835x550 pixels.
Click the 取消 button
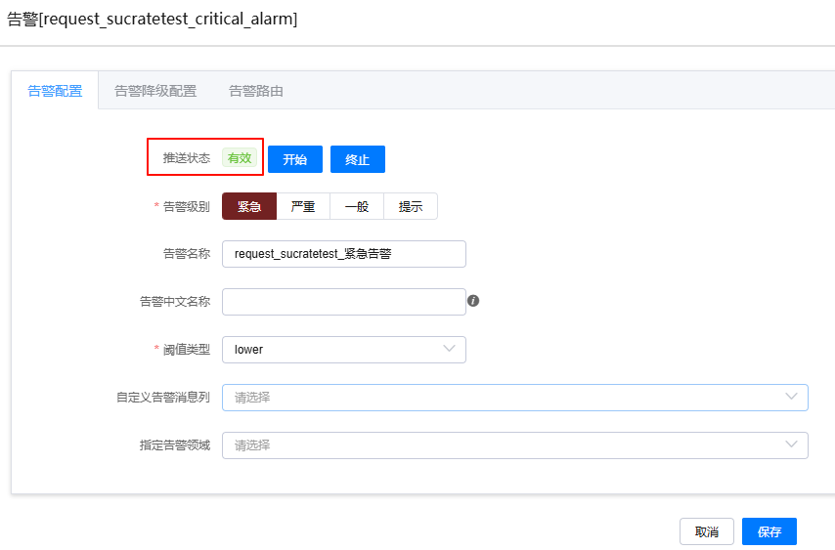pyautogui.click(x=707, y=531)
